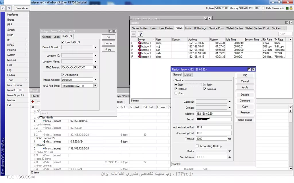Expand the Location Name dropdown arrow
The width and height of the screenshot is (294, 183).
pos(95,61)
